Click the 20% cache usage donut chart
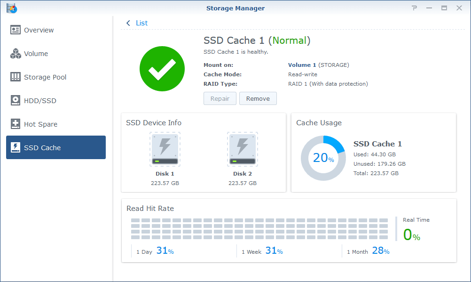The image size is (471, 282). click(323, 158)
